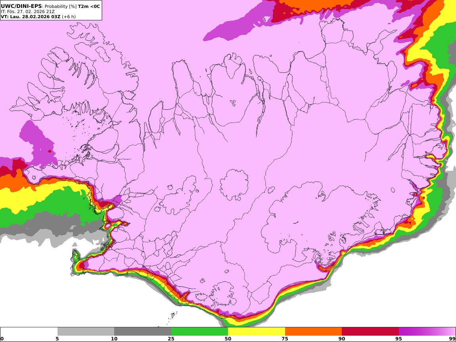
Task: Click the green 25–50% legend swatch
Action: [x=199, y=331]
